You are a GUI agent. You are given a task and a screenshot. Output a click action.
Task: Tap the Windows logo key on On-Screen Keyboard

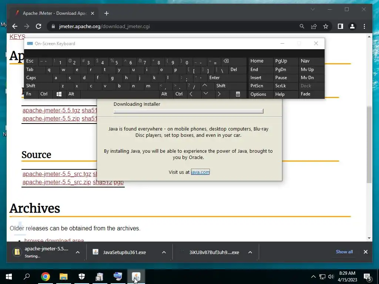(x=59, y=94)
